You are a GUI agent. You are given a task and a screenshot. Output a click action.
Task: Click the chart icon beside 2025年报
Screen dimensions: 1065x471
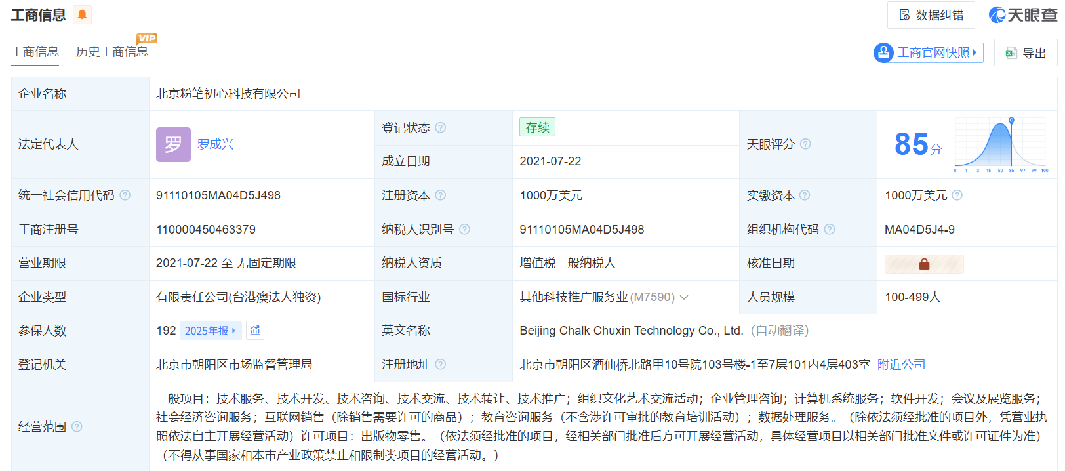[x=255, y=331]
